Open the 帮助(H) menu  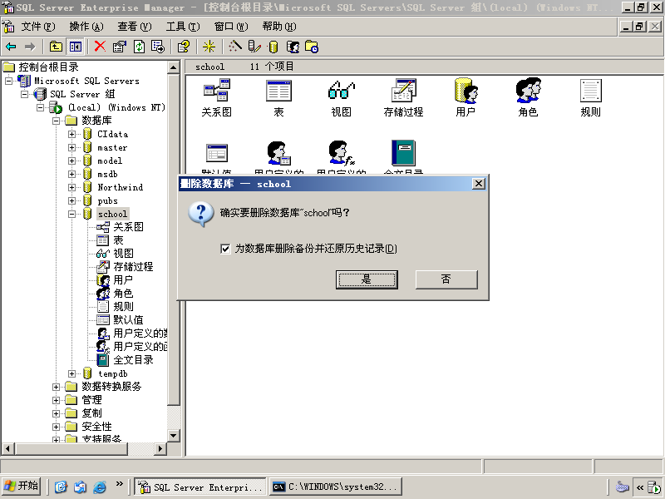[279, 27]
